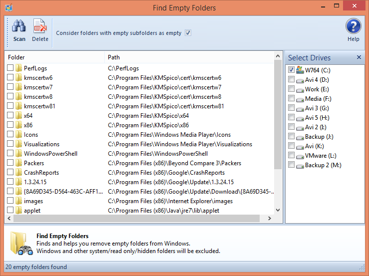Click '20 empty folders found' status text
369x276 pixels.
(x=36, y=267)
